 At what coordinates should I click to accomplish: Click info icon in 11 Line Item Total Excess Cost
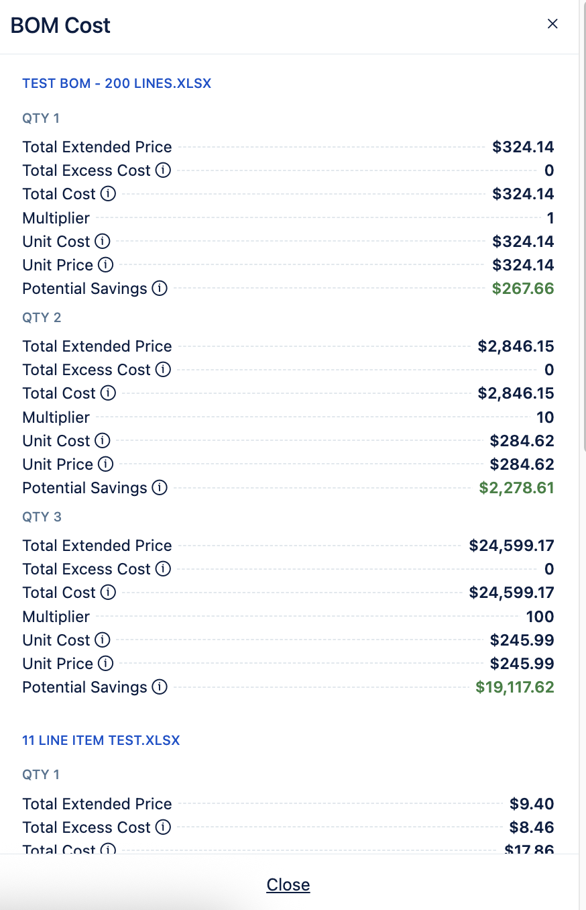coord(163,827)
